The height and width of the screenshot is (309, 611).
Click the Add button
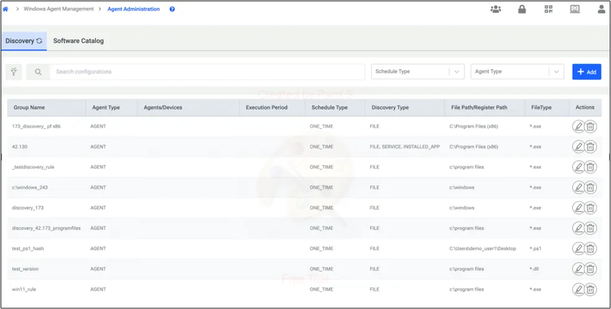click(x=586, y=71)
